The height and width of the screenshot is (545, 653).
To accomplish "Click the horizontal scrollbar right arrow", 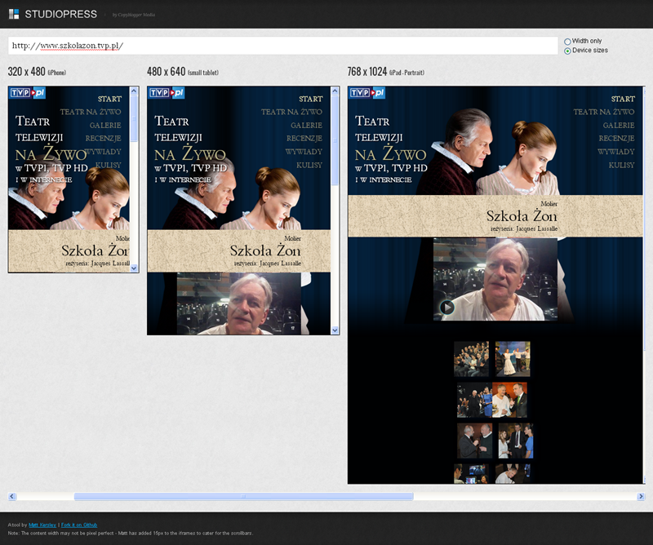I will 641,496.
